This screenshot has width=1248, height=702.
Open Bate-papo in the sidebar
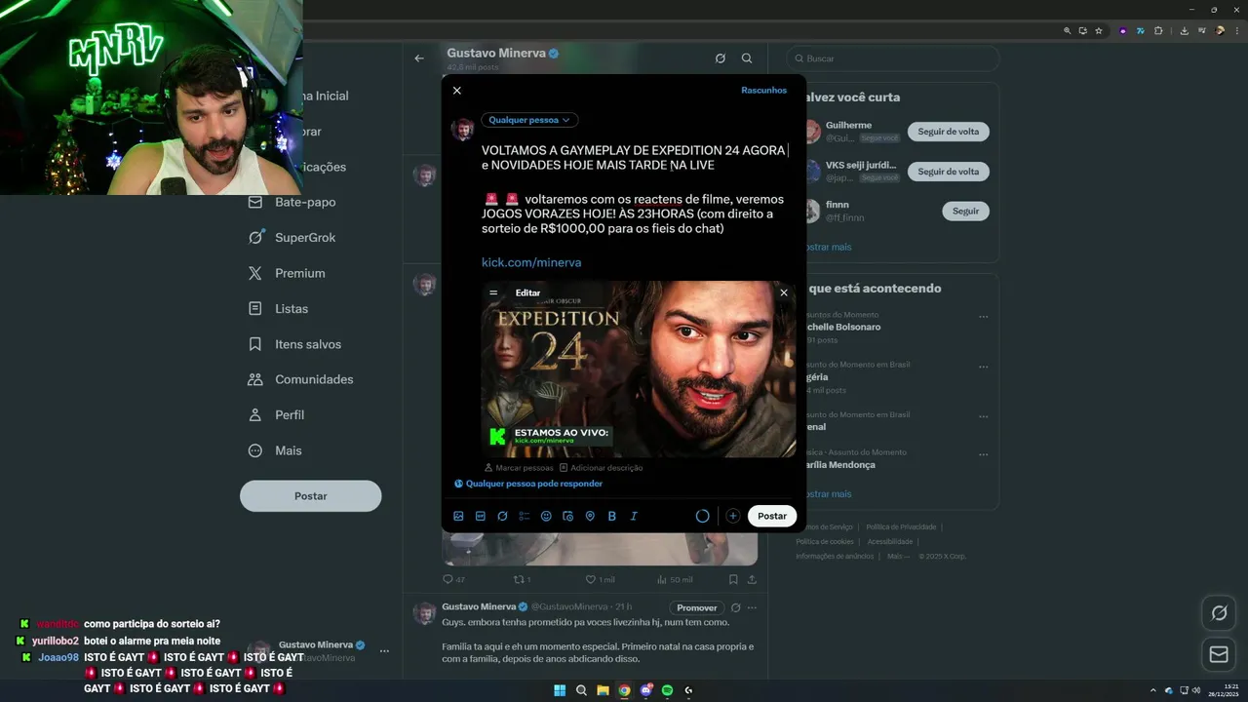[292, 202]
